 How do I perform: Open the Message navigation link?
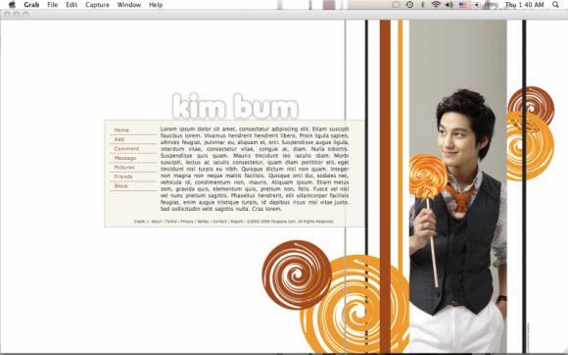125,158
